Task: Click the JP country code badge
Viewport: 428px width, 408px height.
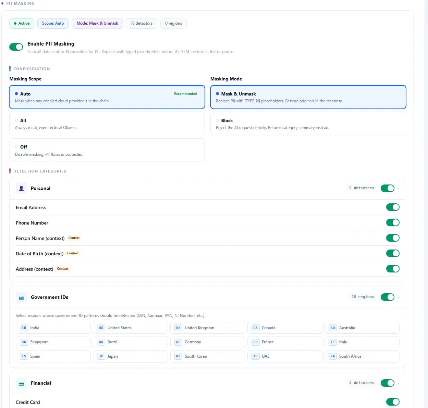Action: [101, 356]
